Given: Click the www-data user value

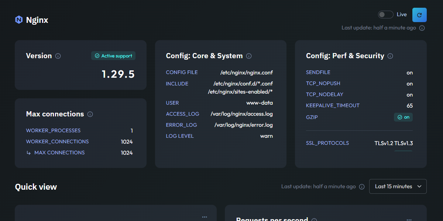Looking at the screenshot, I should 260,103.
